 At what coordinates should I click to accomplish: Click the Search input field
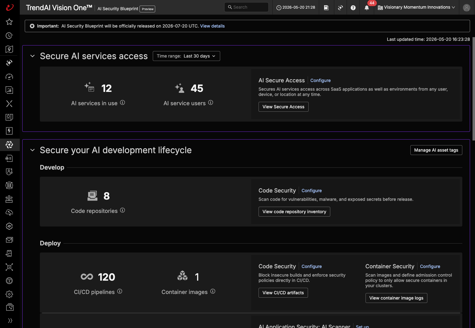(246, 7)
